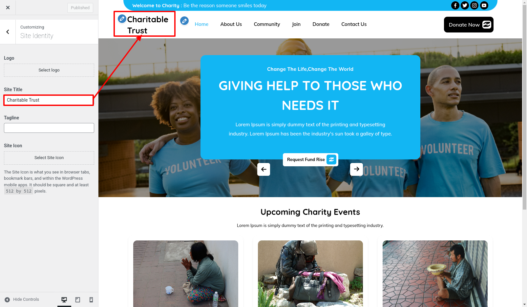
Task: Switch to desktop preview mode
Action: (x=64, y=300)
